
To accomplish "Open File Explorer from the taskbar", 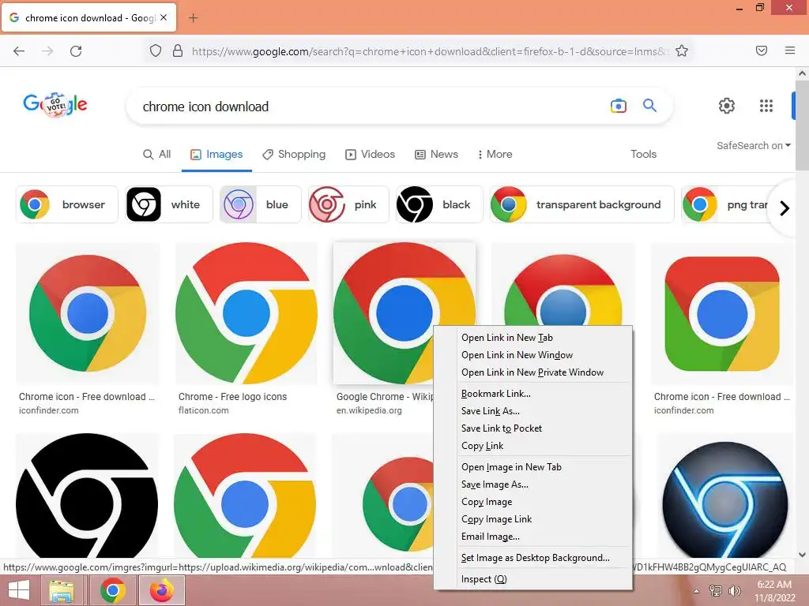I will (x=62, y=590).
